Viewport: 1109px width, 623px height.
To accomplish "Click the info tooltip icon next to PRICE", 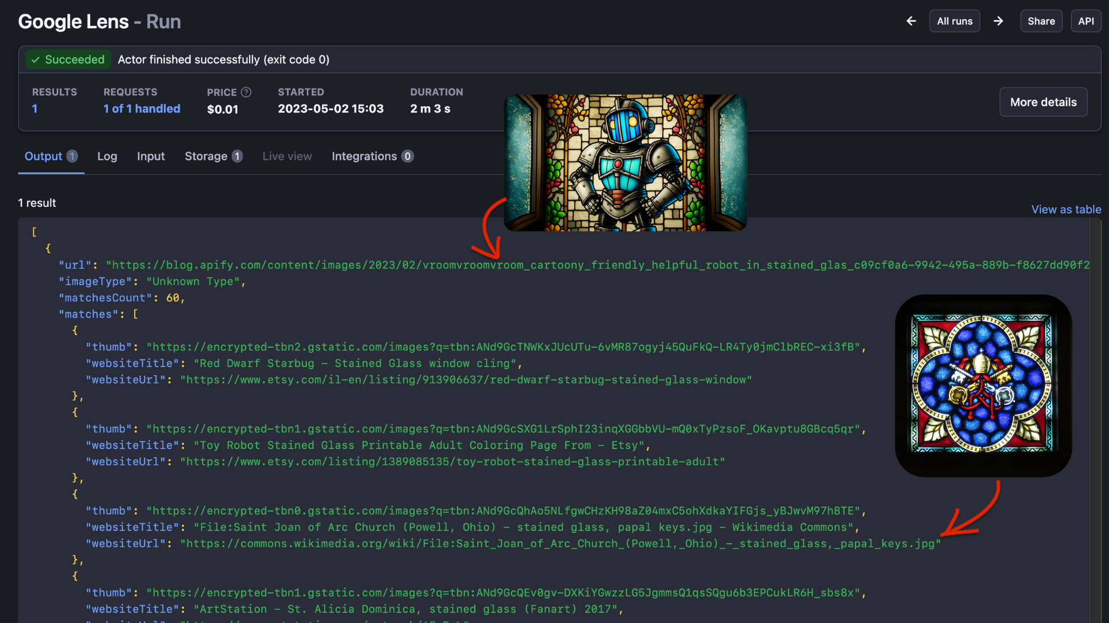I will click(x=246, y=92).
